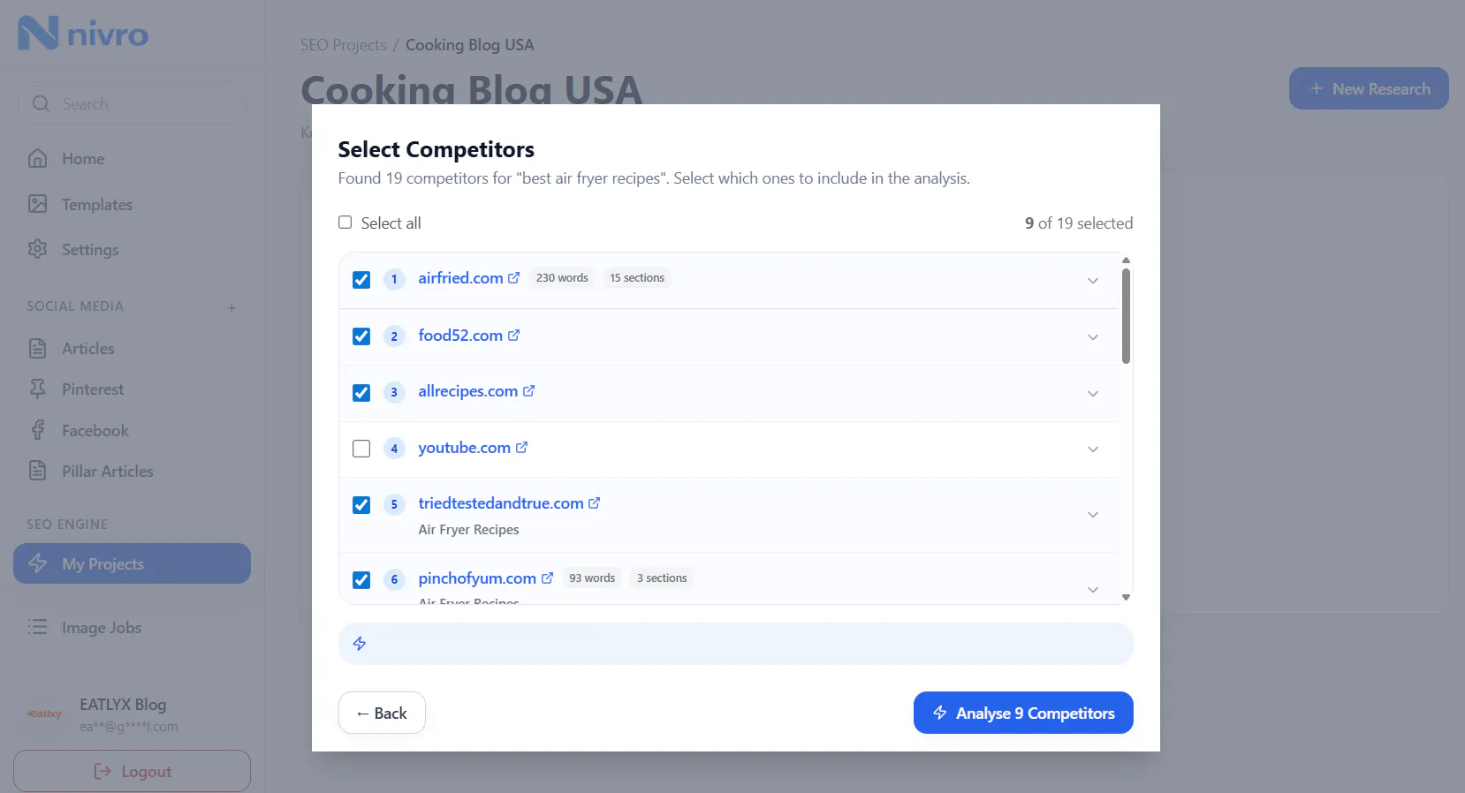Image resolution: width=1465 pixels, height=793 pixels.
Task: Click the Templates image icon
Action: click(37, 204)
